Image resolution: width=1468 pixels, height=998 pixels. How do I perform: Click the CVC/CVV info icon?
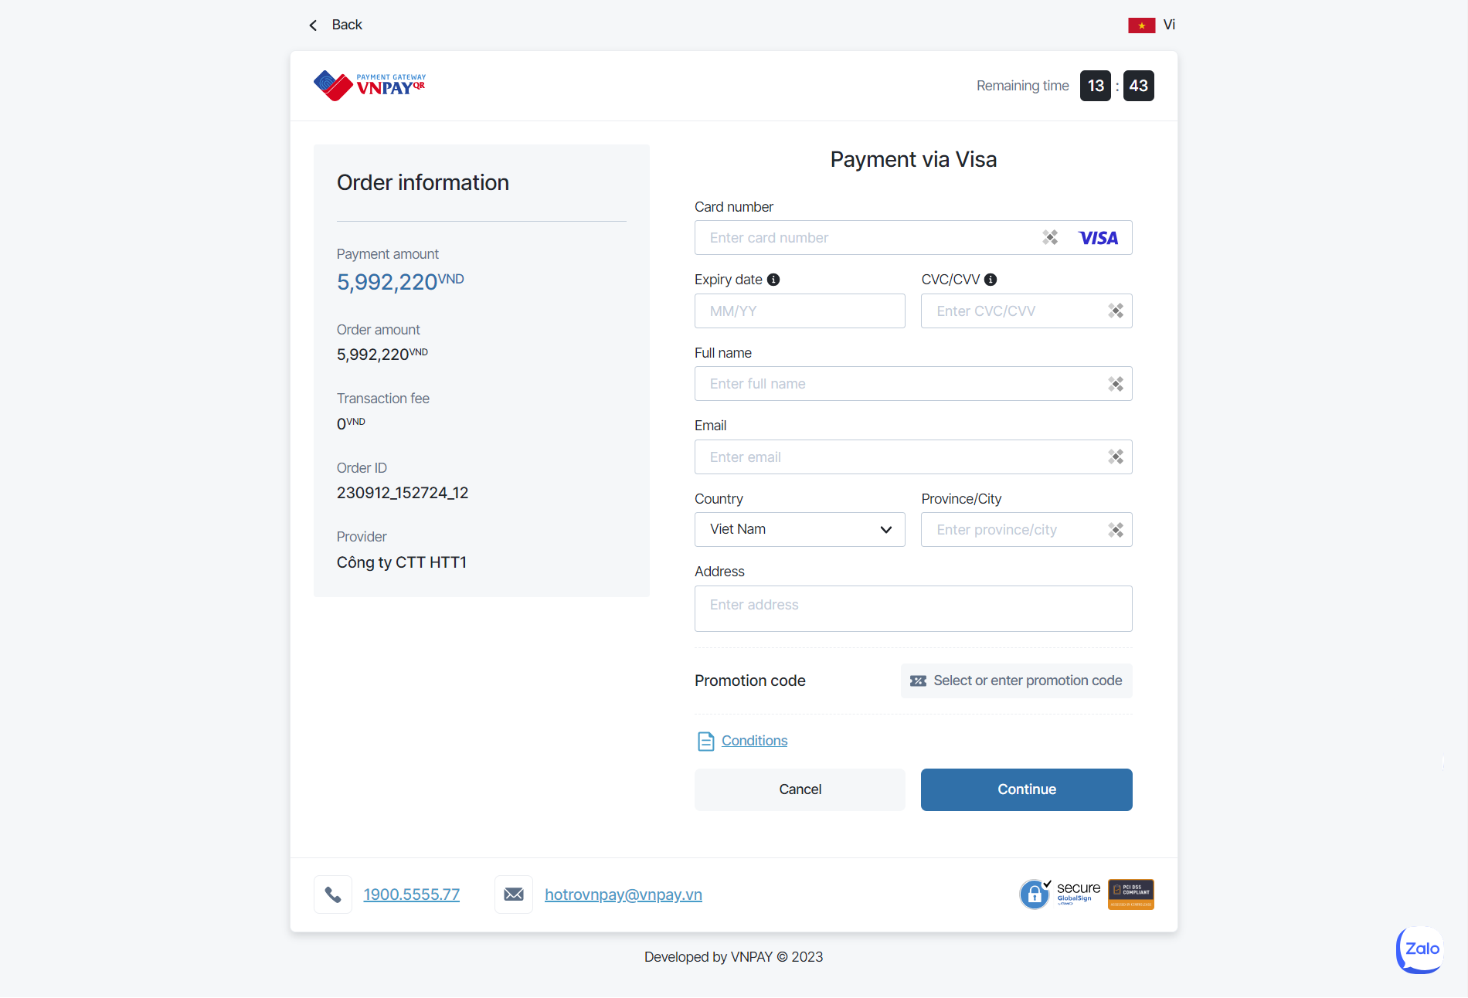coord(991,280)
